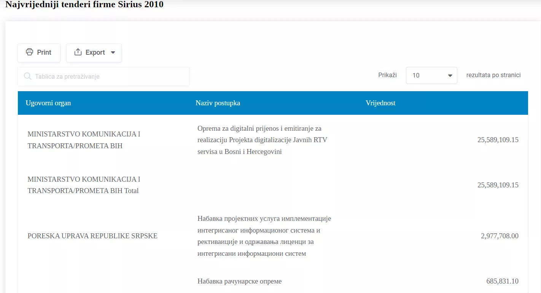Image resolution: width=541 pixels, height=293 pixels.
Task: Click the 'MINISTARSTVO KOMUNIKACIJA' Total row label
Action: (x=84, y=185)
